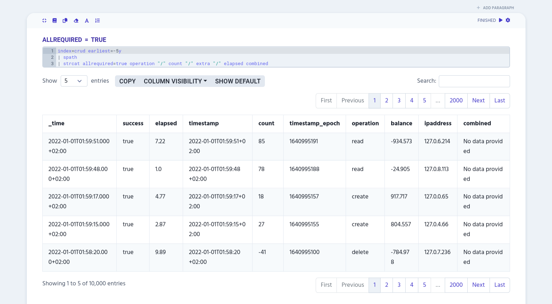Click First in the bottom pagination

point(326,285)
